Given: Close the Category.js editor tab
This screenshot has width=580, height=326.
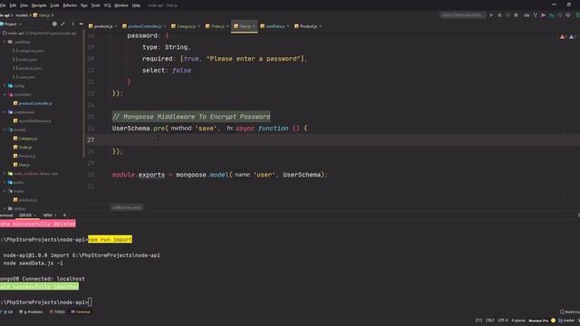Looking at the screenshot, I should [x=199, y=26].
